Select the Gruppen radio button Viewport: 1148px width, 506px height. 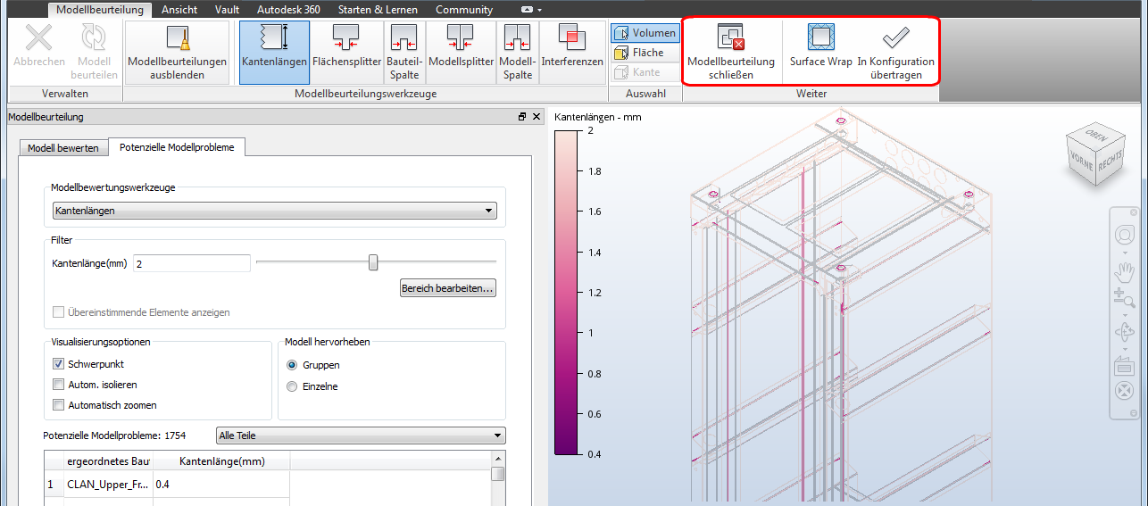pyautogui.click(x=292, y=365)
